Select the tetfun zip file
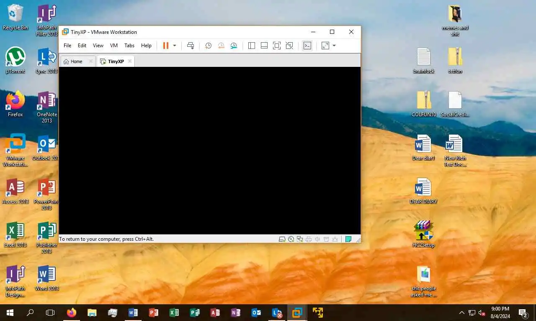 [x=455, y=61]
